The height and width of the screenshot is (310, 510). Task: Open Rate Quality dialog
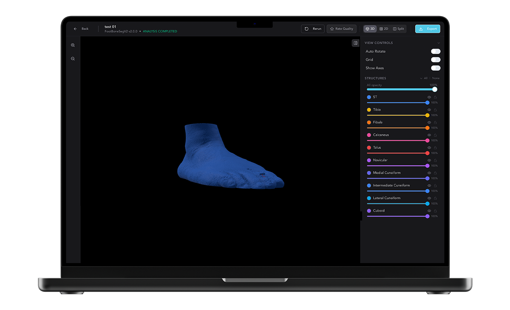coord(341,28)
